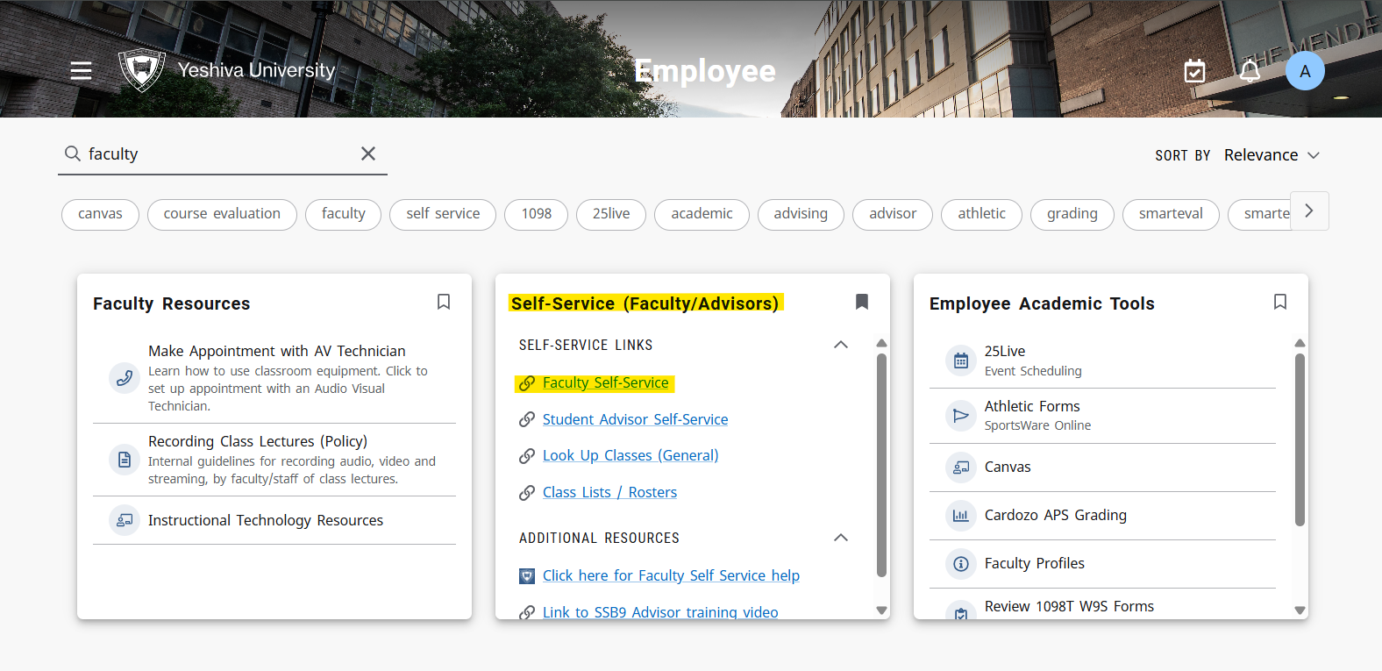Open the notifications bell
This screenshot has height=671, width=1382.
coord(1250,71)
